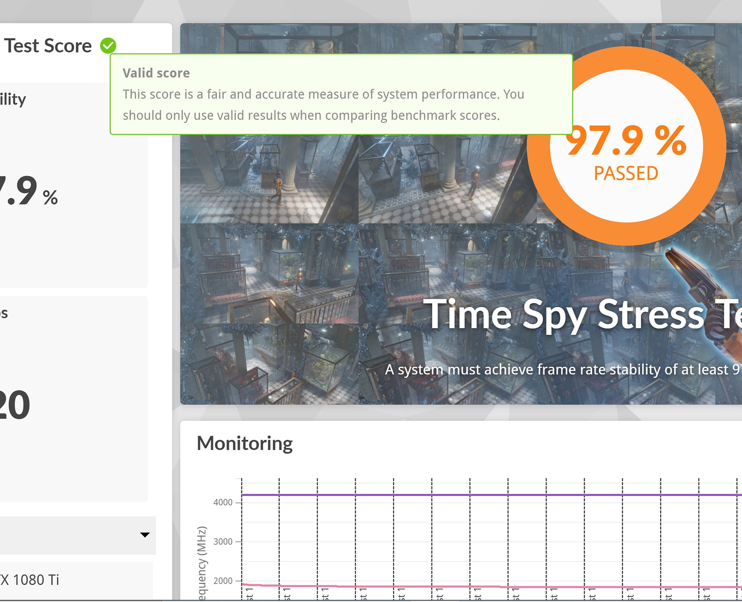Click the Time Spy Stress Test title
This screenshot has width=742, height=602.
(582, 315)
